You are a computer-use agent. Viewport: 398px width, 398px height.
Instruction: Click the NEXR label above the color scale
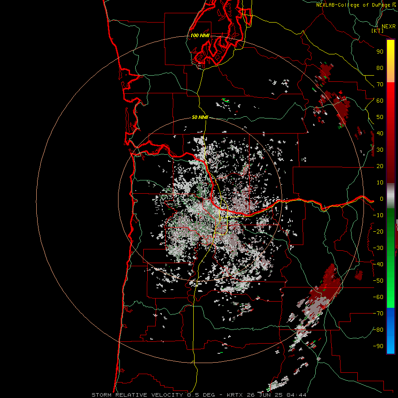coord(389,27)
